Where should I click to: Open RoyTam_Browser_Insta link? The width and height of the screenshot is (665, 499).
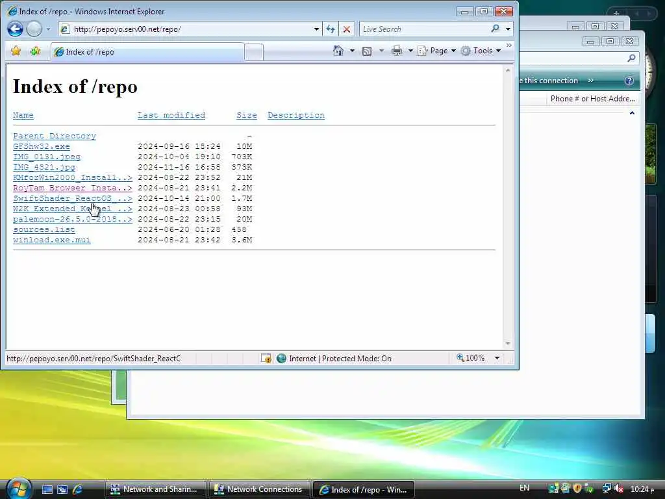click(73, 188)
